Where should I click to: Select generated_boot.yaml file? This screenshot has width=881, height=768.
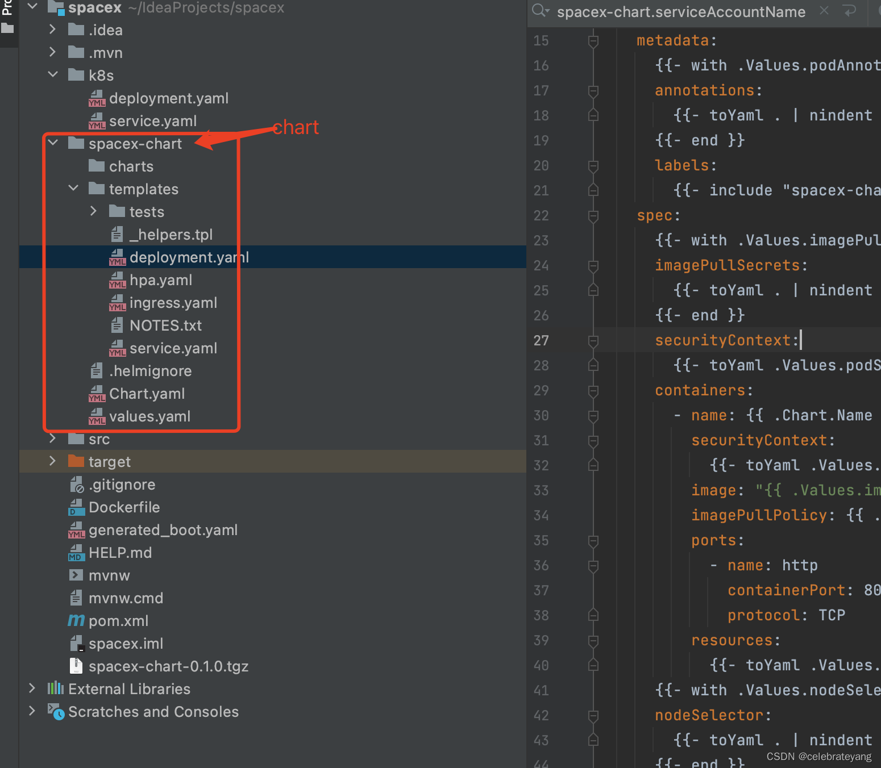click(273, 529)
